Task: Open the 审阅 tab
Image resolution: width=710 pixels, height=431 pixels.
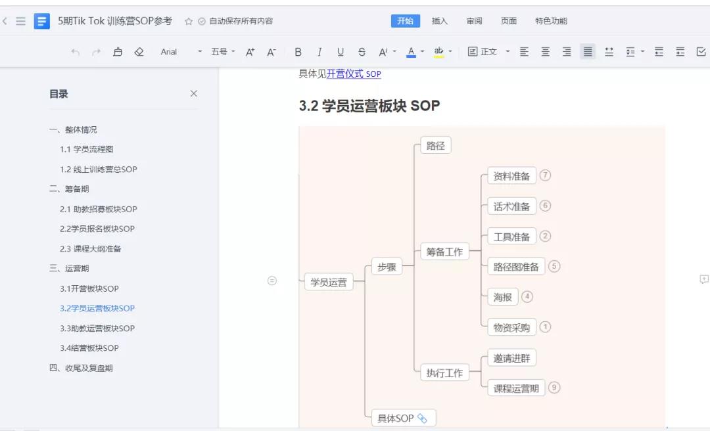Action: tap(475, 21)
